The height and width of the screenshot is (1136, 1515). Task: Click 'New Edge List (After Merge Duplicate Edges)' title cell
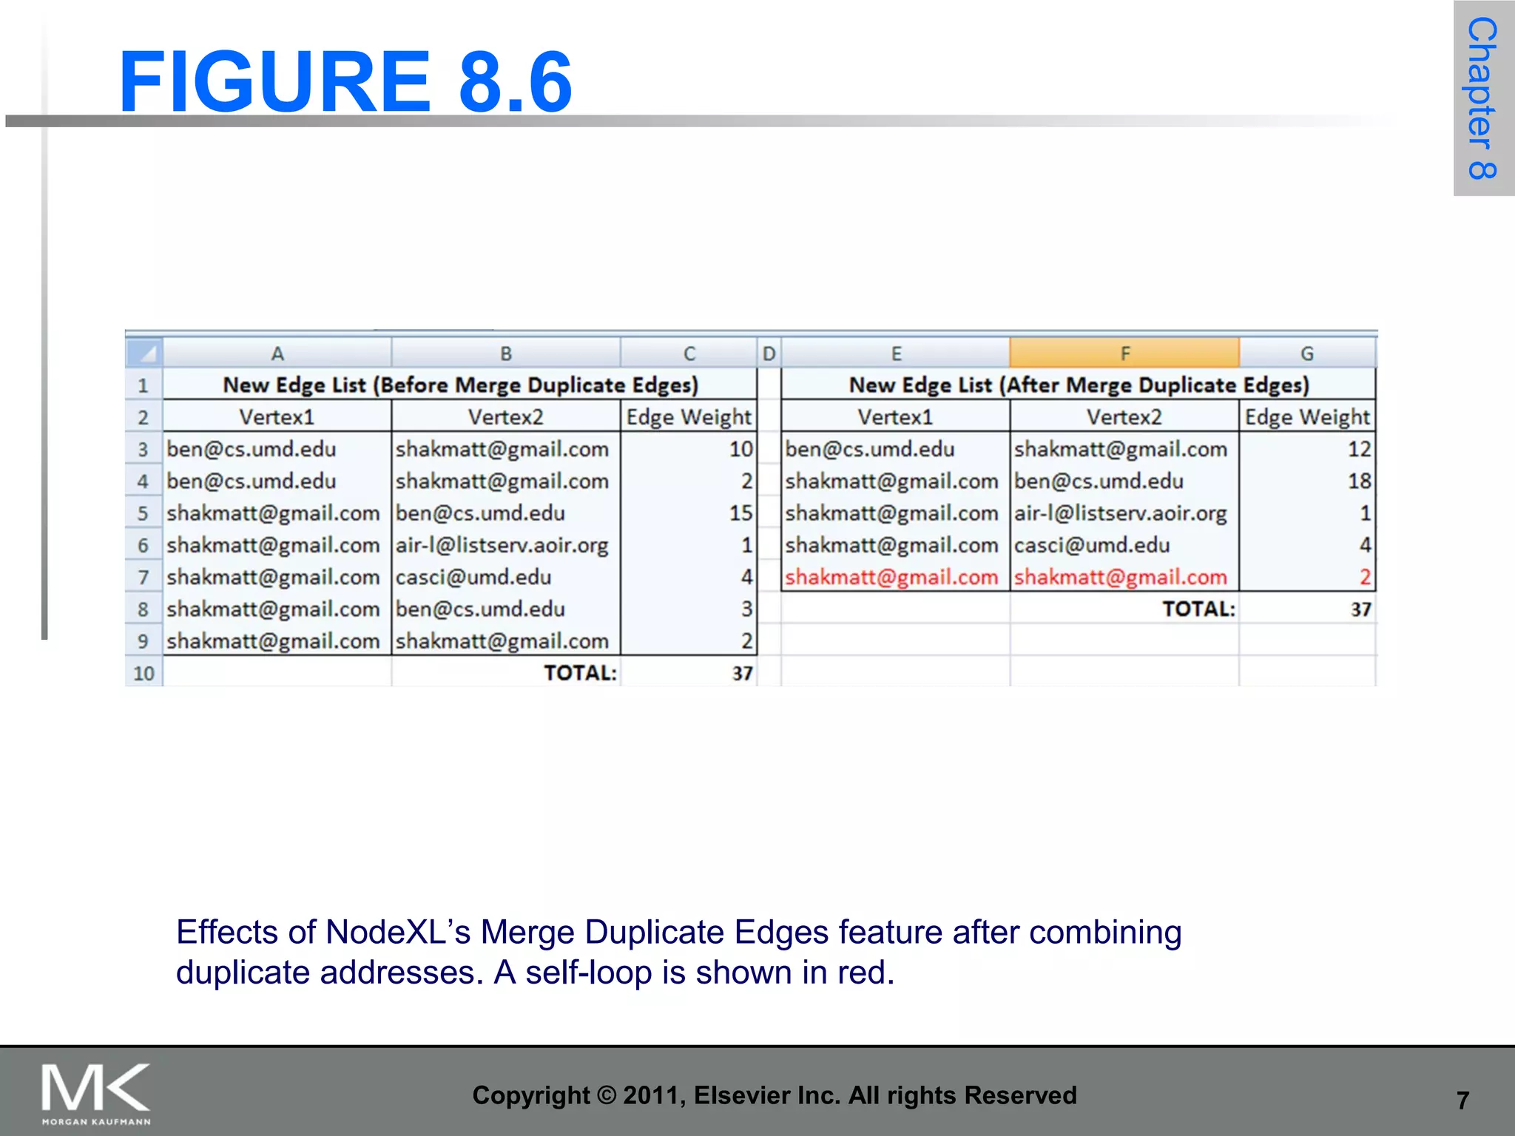tap(1079, 385)
